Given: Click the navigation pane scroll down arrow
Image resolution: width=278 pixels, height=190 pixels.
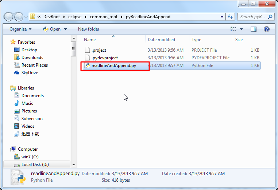Looking at the screenshot, I should pyautogui.click(x=74, y=165).
